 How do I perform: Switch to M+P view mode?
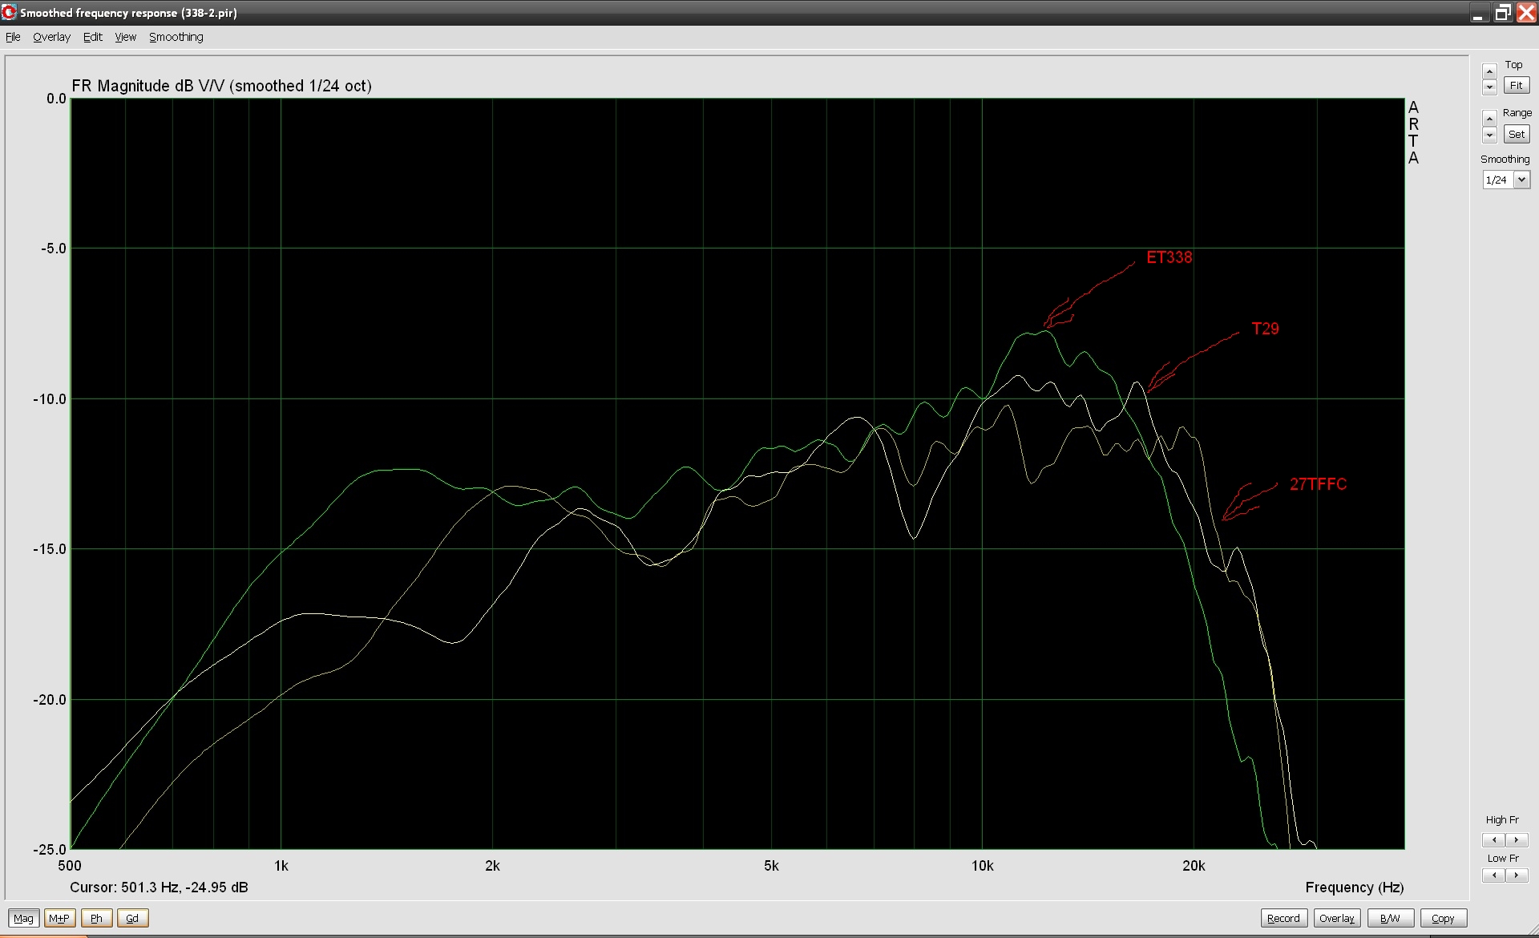(x=59, y=918)
